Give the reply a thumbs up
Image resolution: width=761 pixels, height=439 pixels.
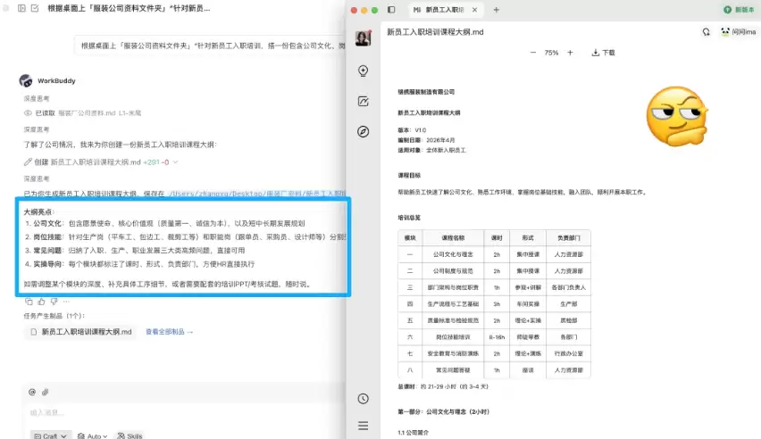pos(41,302)
